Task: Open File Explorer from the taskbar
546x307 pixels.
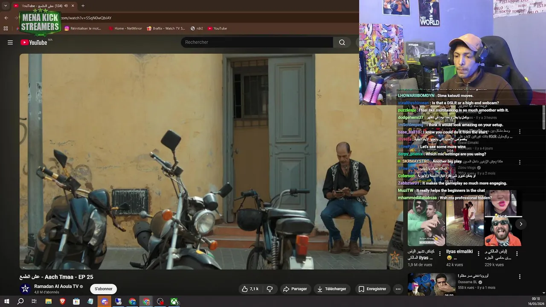Action: (48, 301)
